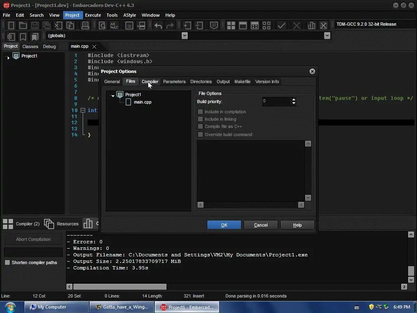Open the Resources bottom tab
Screen dimensions: 417x313
point(61,224)
